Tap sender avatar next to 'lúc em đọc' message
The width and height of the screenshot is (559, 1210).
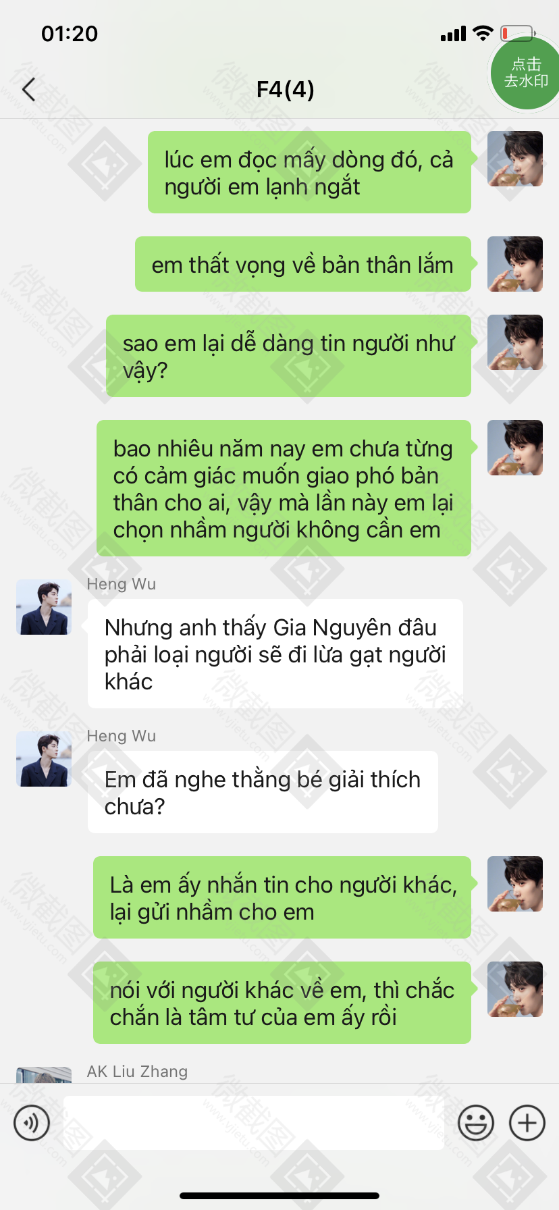[x=515, y=159]
